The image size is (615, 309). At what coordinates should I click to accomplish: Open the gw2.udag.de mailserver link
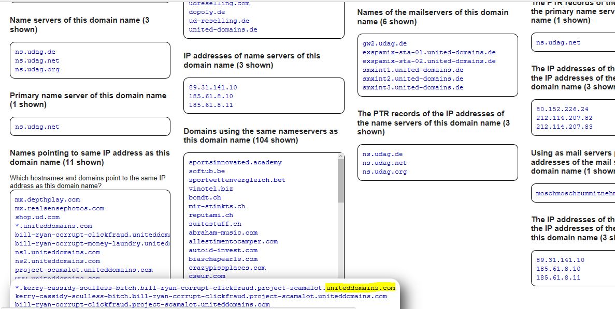point(384,44)
